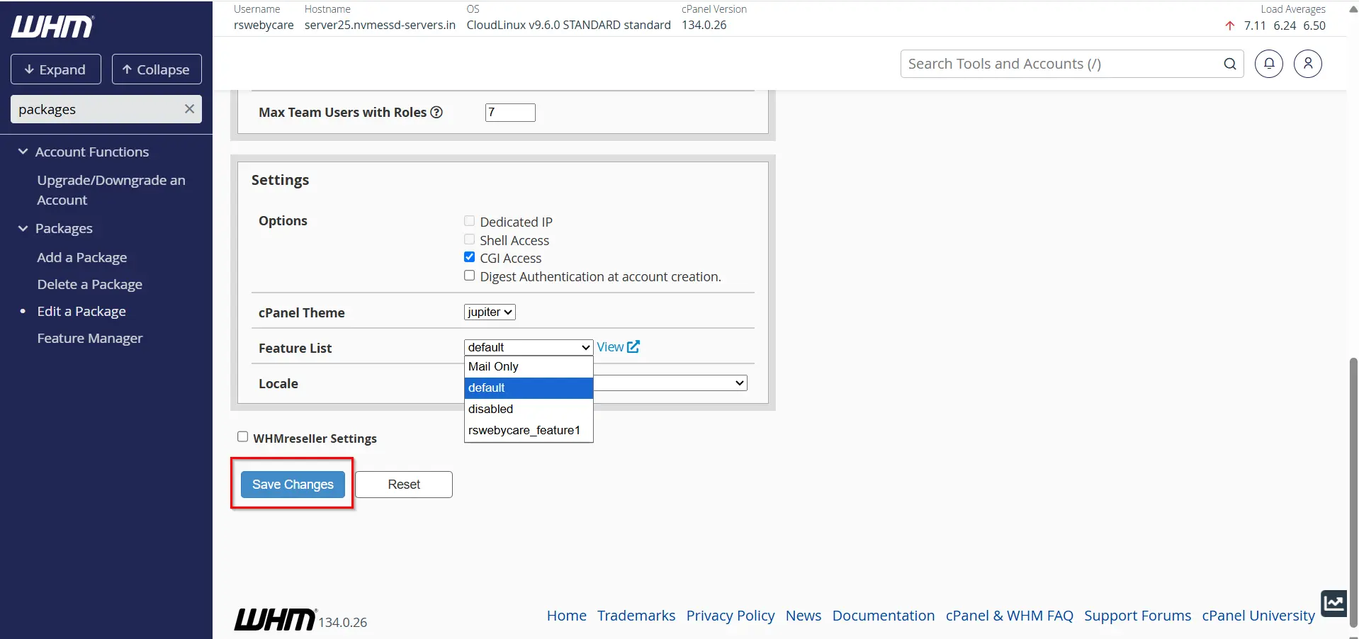The image size is (1359, 639).
Task: Open the Home footer link
Action: pos(567,616)
